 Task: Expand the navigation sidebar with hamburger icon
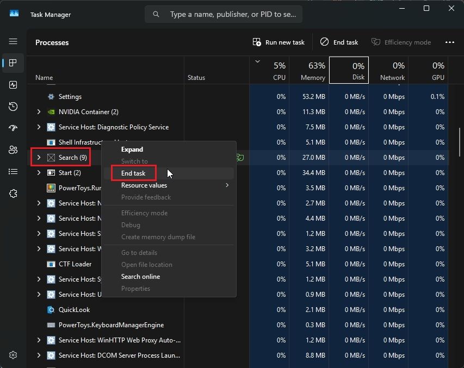pos(13,41)
